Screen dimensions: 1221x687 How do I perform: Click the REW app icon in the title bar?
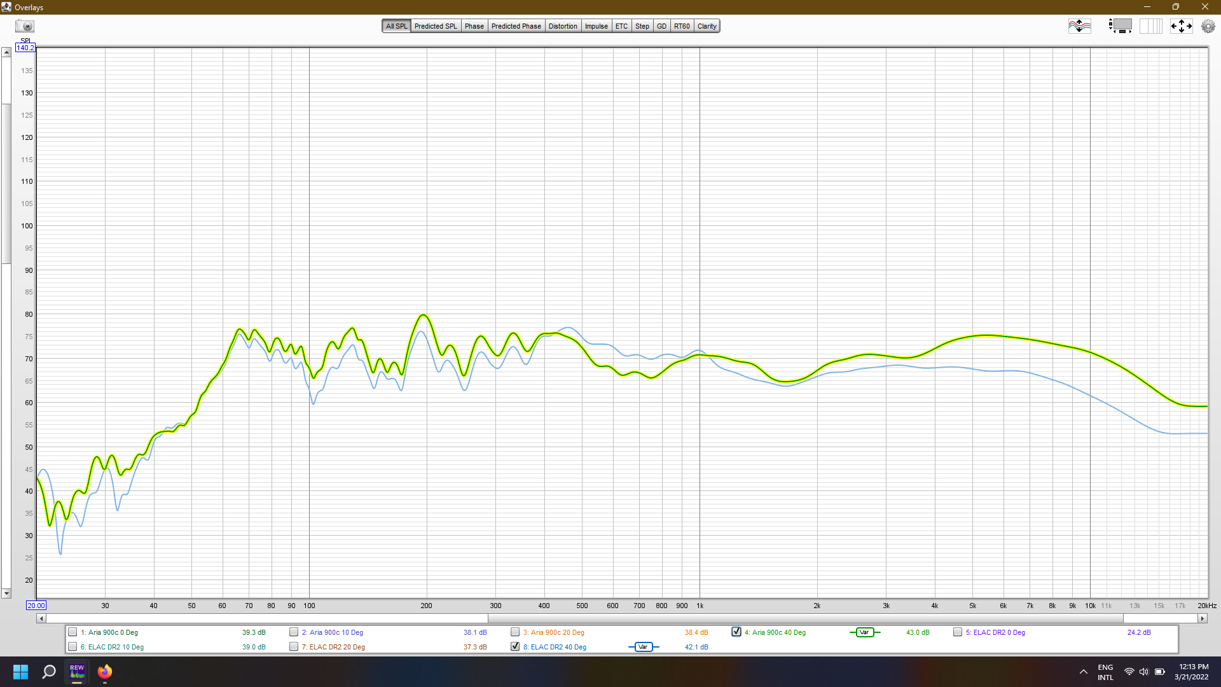pos(6,7)
